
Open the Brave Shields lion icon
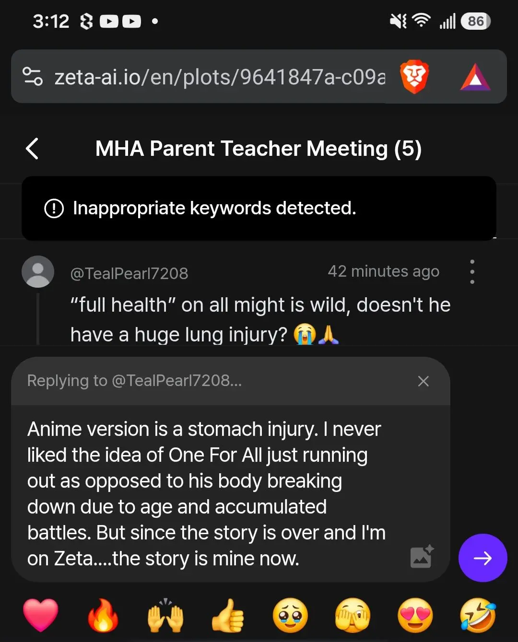[x=414, y=77]
